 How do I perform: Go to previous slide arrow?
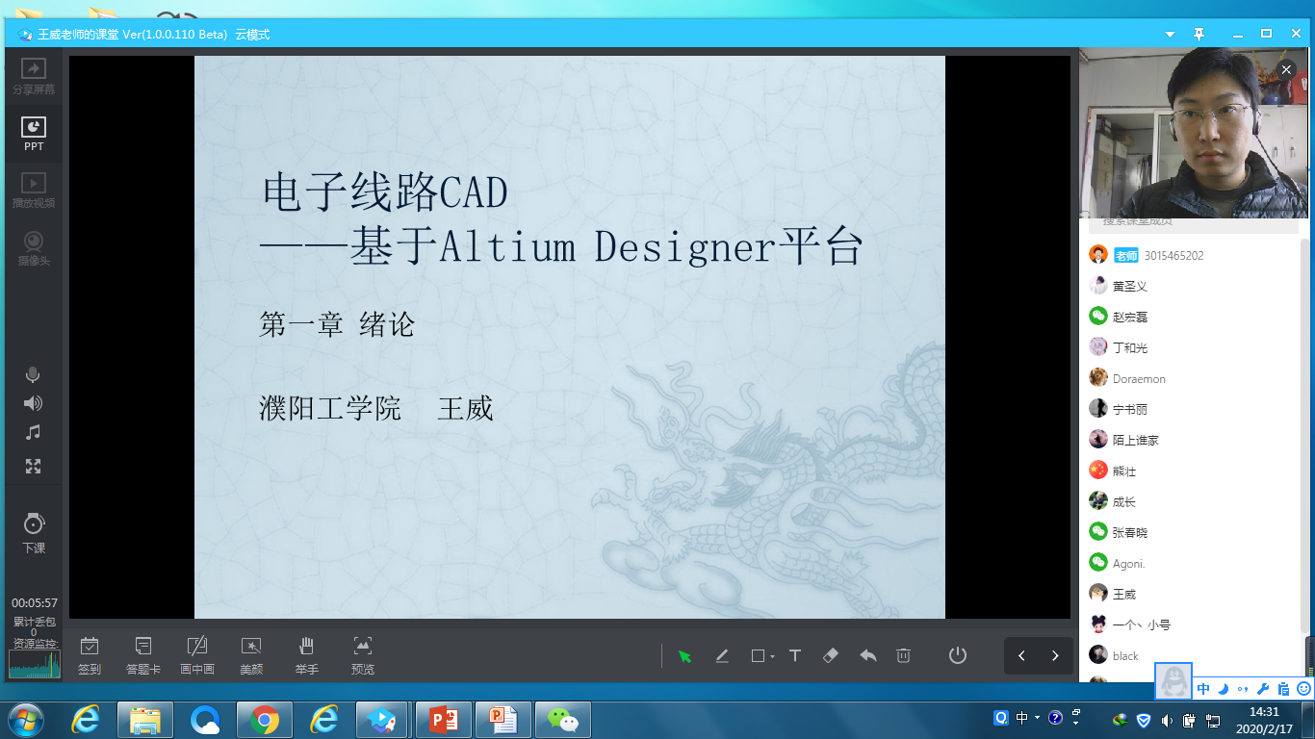tap(1021, 656)
